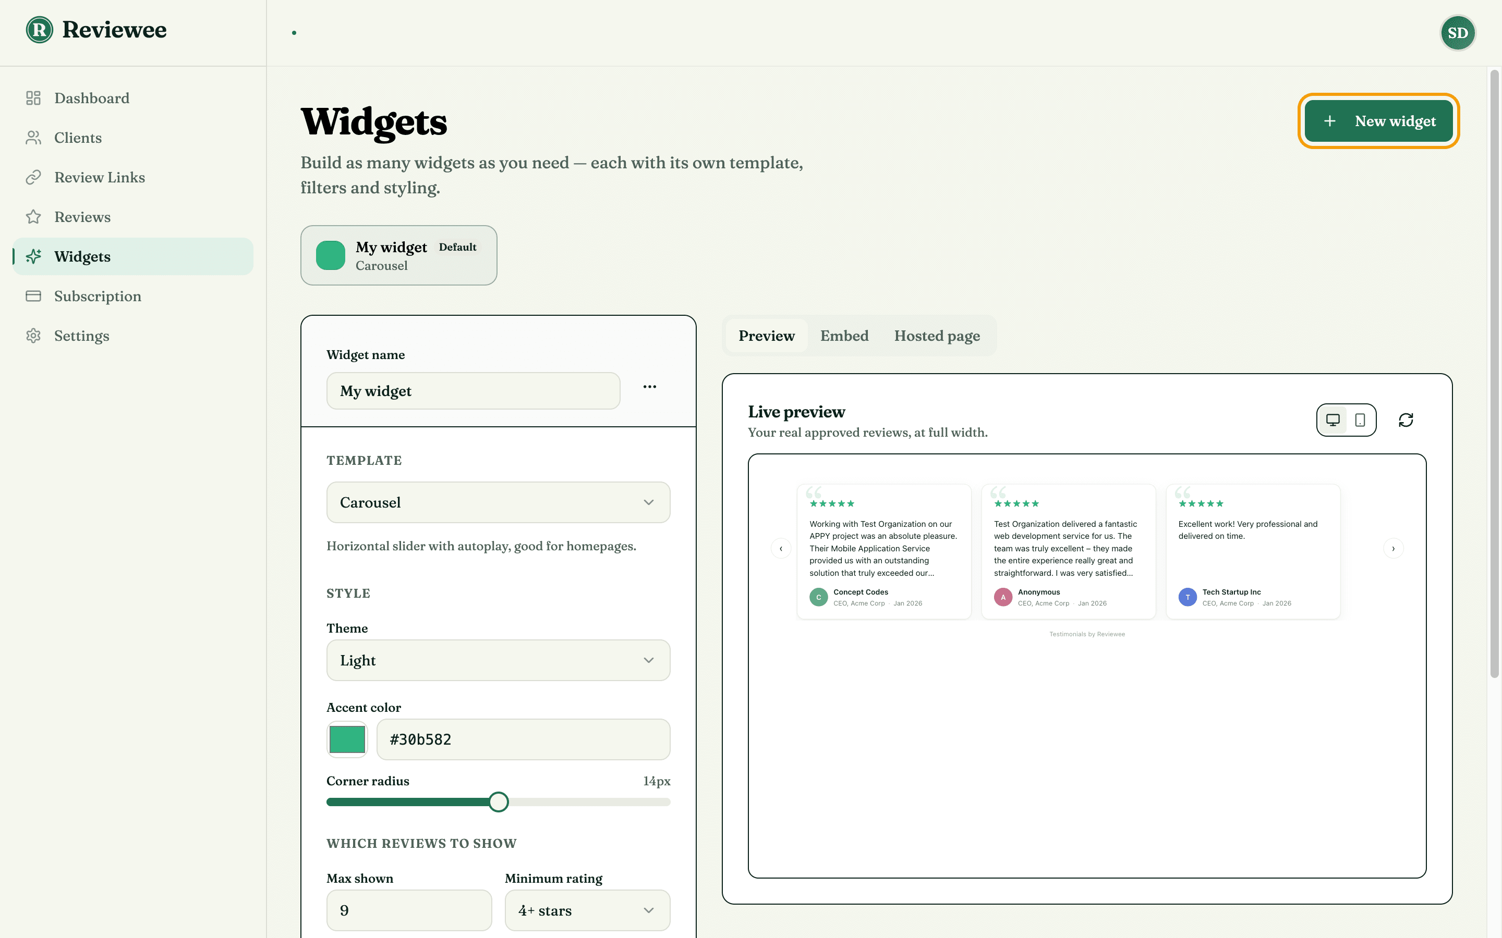Switch to the Preview tab

coord(767,336)
